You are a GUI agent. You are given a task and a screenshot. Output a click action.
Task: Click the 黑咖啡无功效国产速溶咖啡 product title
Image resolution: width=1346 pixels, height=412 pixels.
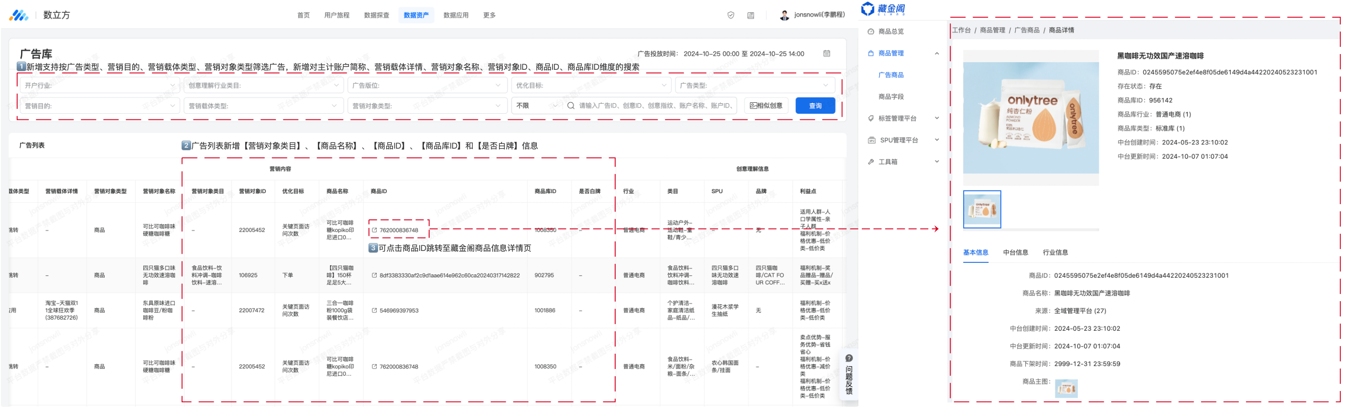coord(1160,56)
